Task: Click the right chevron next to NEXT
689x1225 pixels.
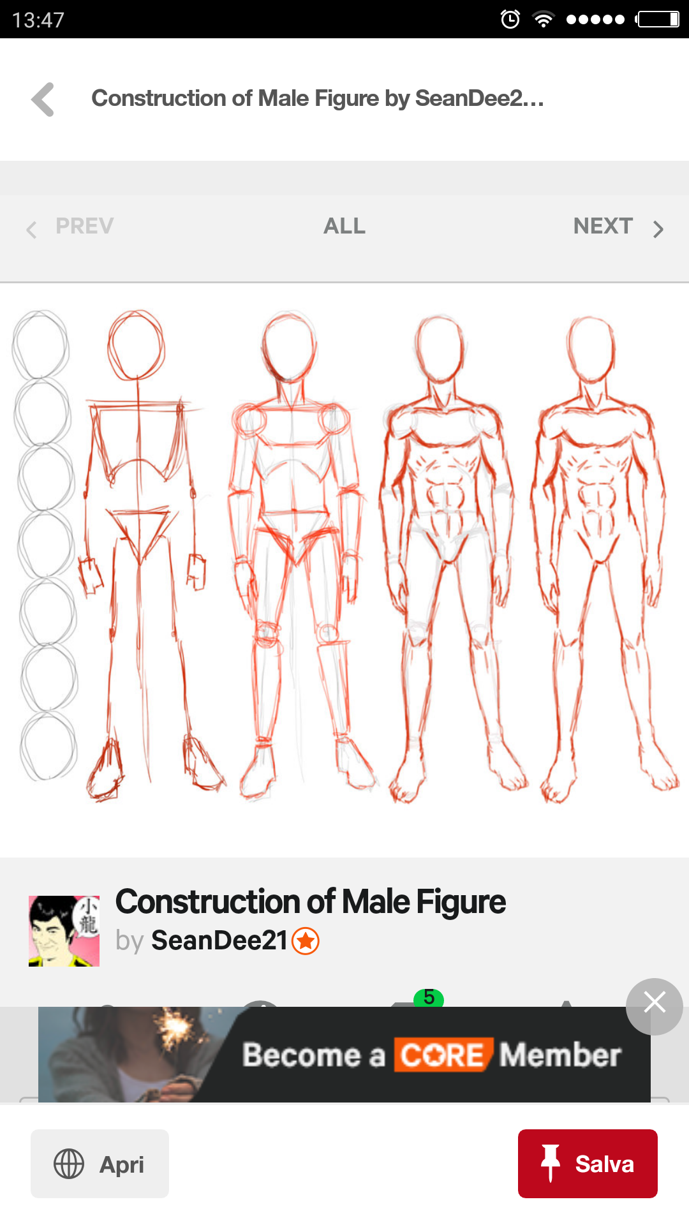Action: click(658, 229)
